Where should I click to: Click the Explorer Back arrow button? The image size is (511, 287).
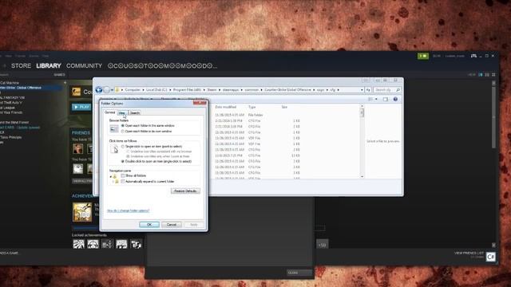tap(99, 90)
